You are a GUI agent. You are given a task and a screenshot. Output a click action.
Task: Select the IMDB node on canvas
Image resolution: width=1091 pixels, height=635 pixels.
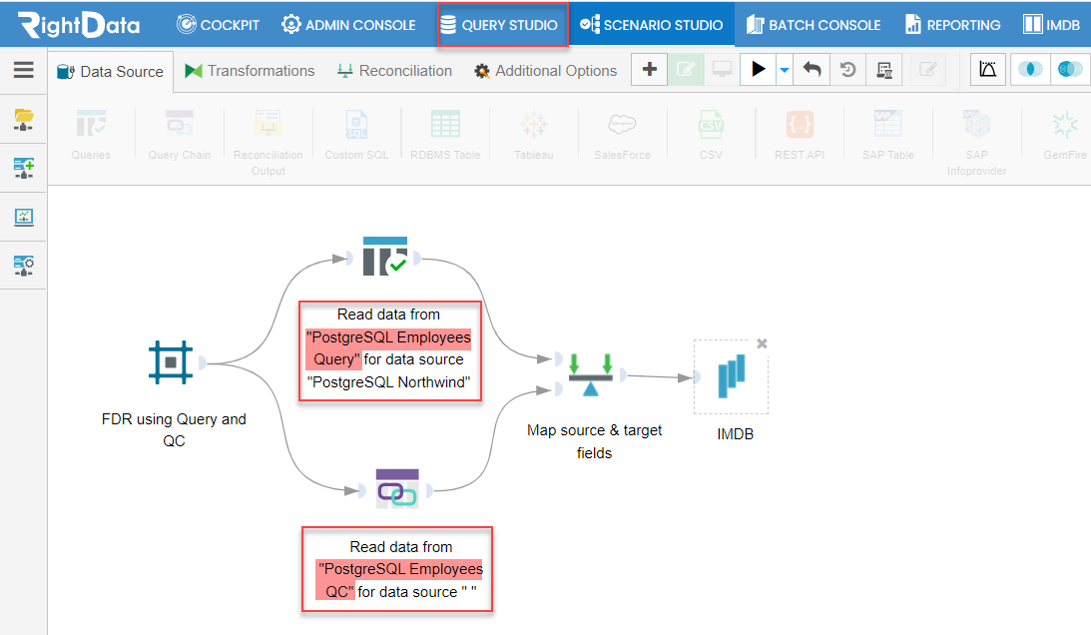[732, 376]
